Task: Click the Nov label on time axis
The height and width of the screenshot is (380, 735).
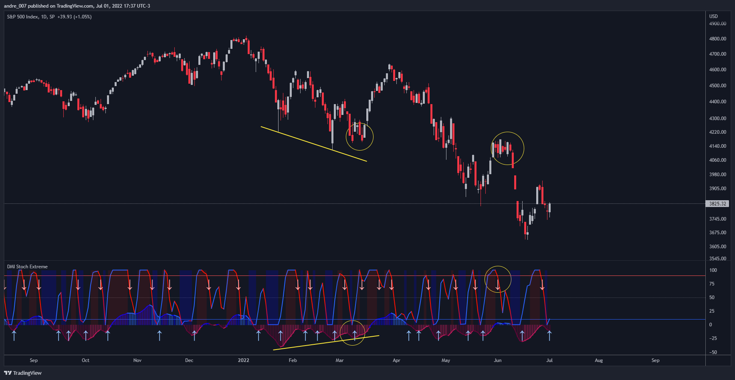Action: (x=137, y=360)
